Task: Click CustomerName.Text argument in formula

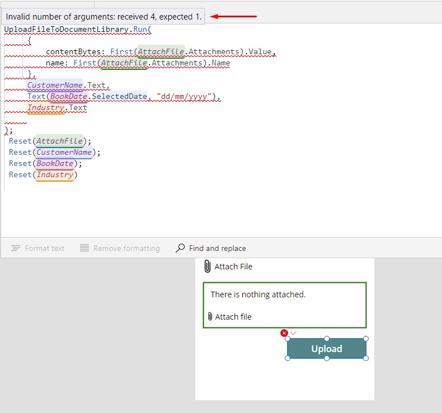Action: click(66, 85)
